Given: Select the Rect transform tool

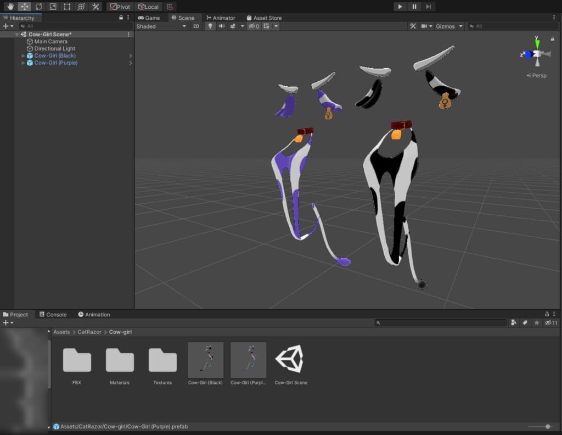Looking at the screenshot, I should 67,7.
